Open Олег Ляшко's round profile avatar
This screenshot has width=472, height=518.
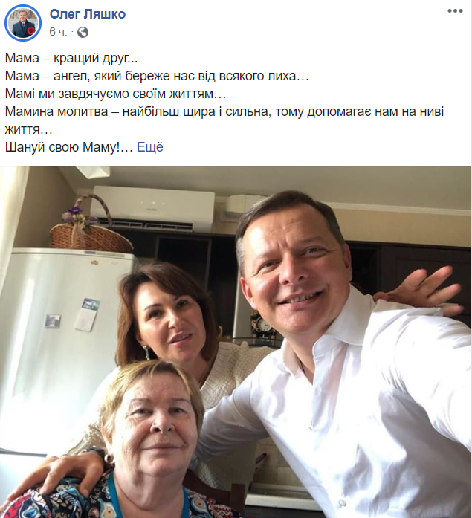click(23, 23)
